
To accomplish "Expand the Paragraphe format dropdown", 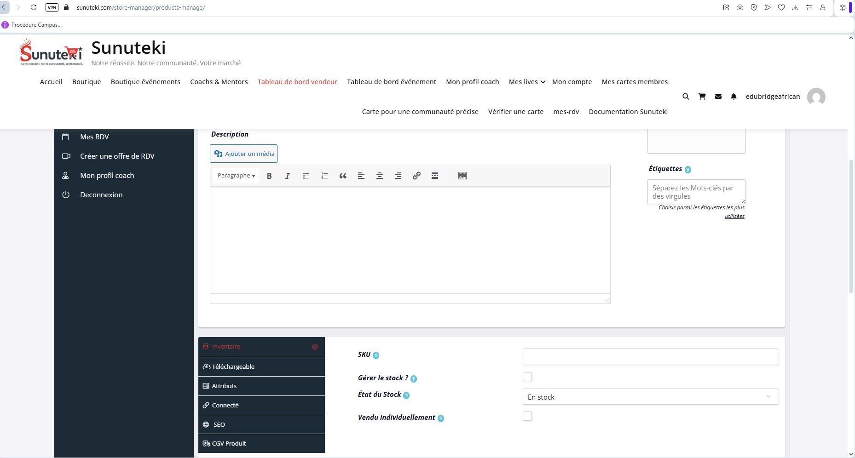I will point(236,176).
